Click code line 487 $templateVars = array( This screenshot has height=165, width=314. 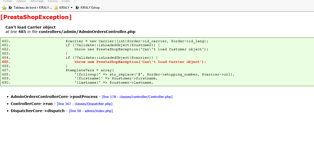coord(90,70)
